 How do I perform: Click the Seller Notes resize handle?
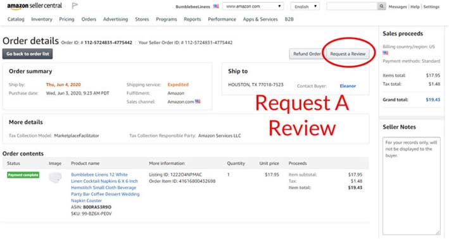tap(438, 233)
